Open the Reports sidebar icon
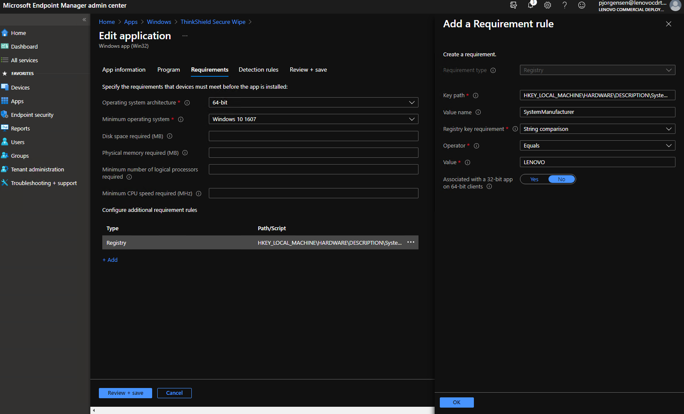The width and height of the screenshot is (684, 414). tap(5, 128)
